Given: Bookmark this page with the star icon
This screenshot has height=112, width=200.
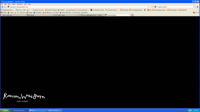Looking at the screenshot, I should pos(148,7).
